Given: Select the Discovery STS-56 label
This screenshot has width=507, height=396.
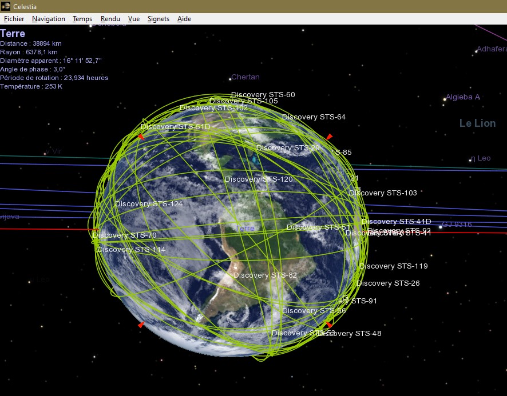Looking at the screenshot, I should 314,311.
